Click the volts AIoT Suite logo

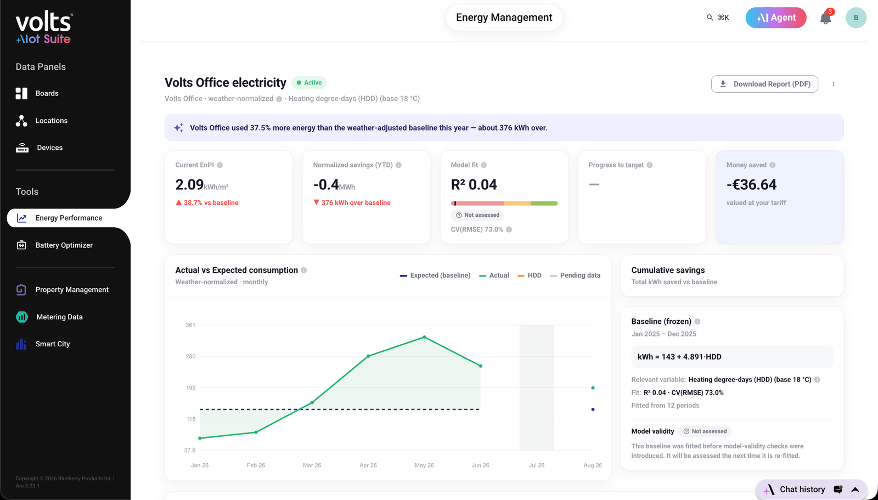(x=44, y=27)
